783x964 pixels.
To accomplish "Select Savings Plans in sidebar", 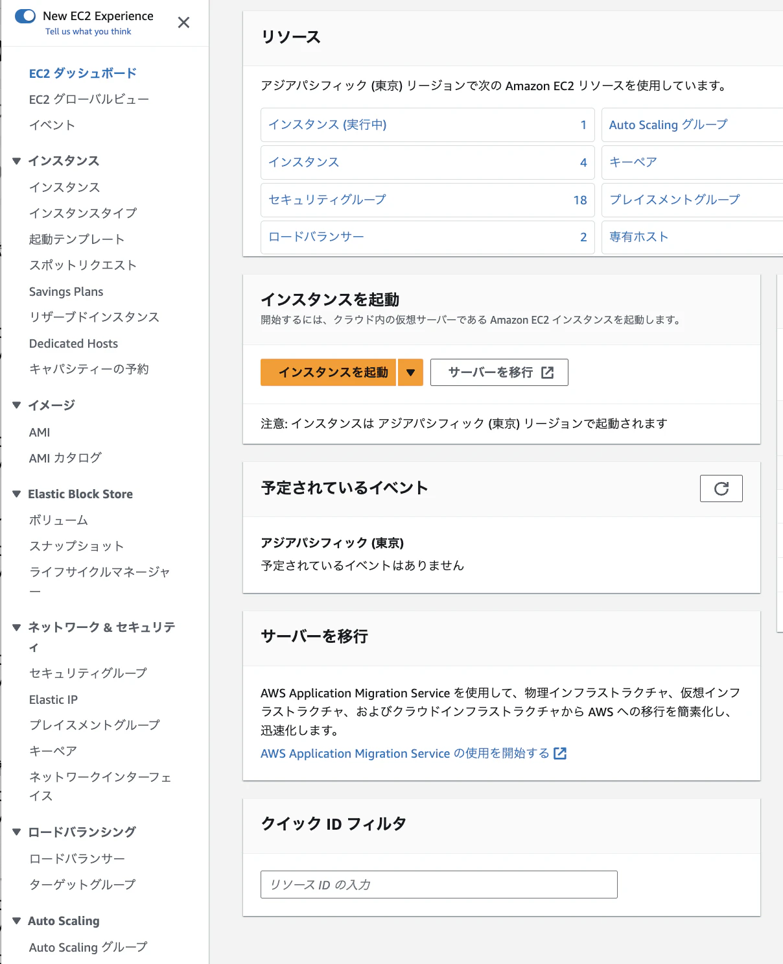I will (x=66, y=292).
